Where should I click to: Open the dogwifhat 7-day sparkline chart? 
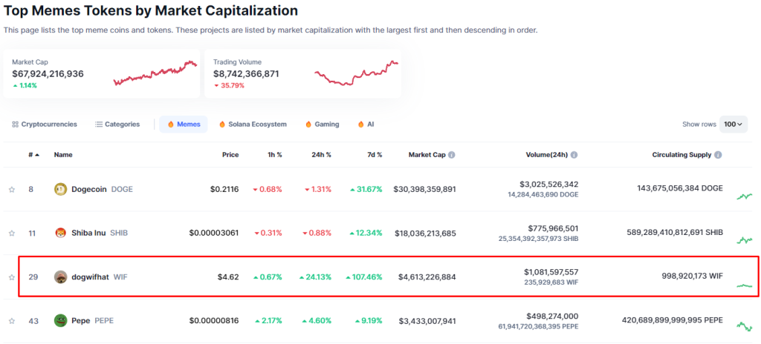pos(745,286)
